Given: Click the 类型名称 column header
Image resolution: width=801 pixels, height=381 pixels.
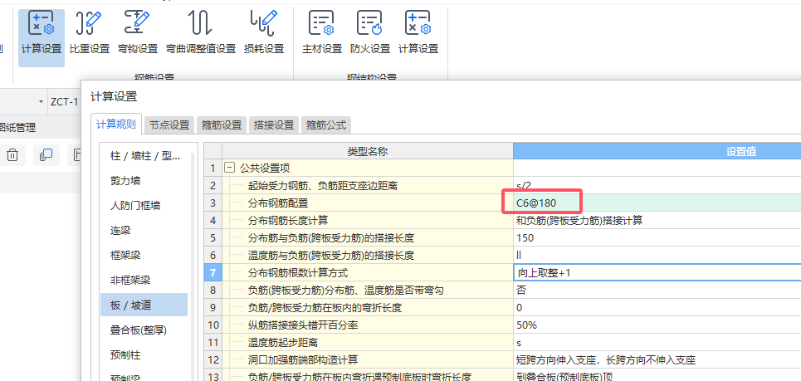Looking at the screenshot, I should (367, 151).
